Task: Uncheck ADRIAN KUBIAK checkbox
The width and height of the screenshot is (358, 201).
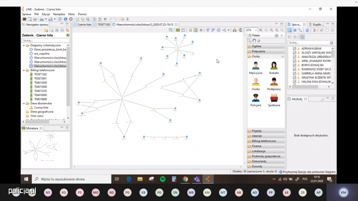Action: [294, 49]
